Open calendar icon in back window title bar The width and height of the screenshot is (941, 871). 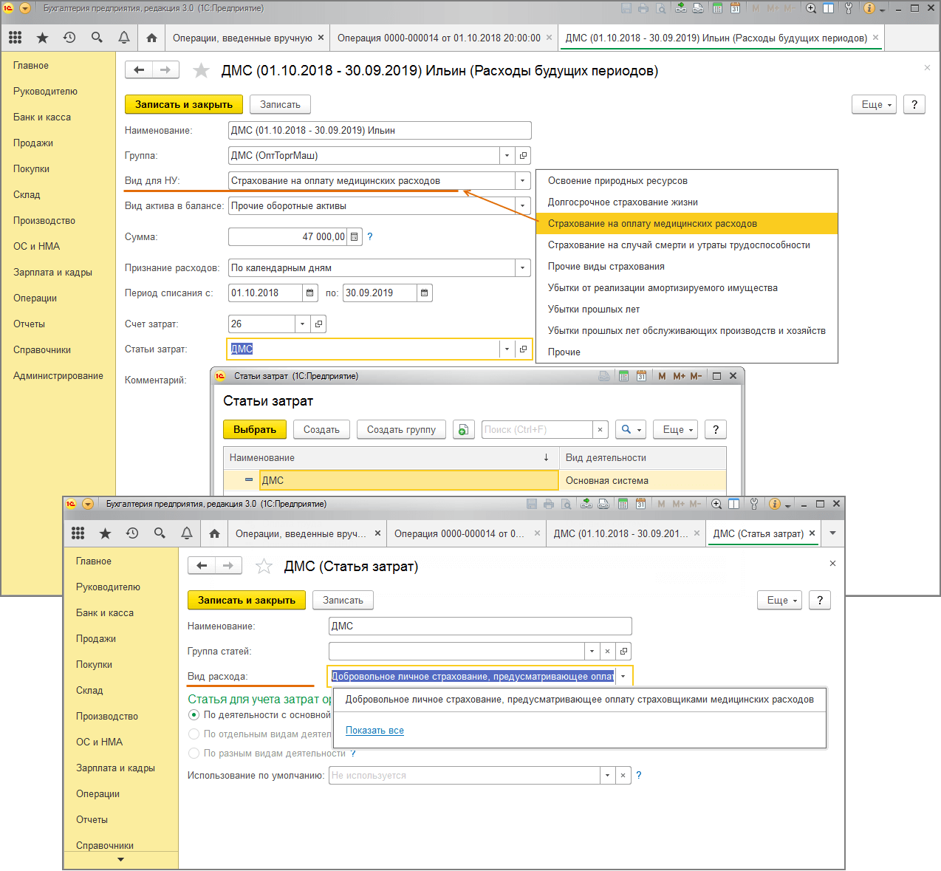tap(735, 8)
